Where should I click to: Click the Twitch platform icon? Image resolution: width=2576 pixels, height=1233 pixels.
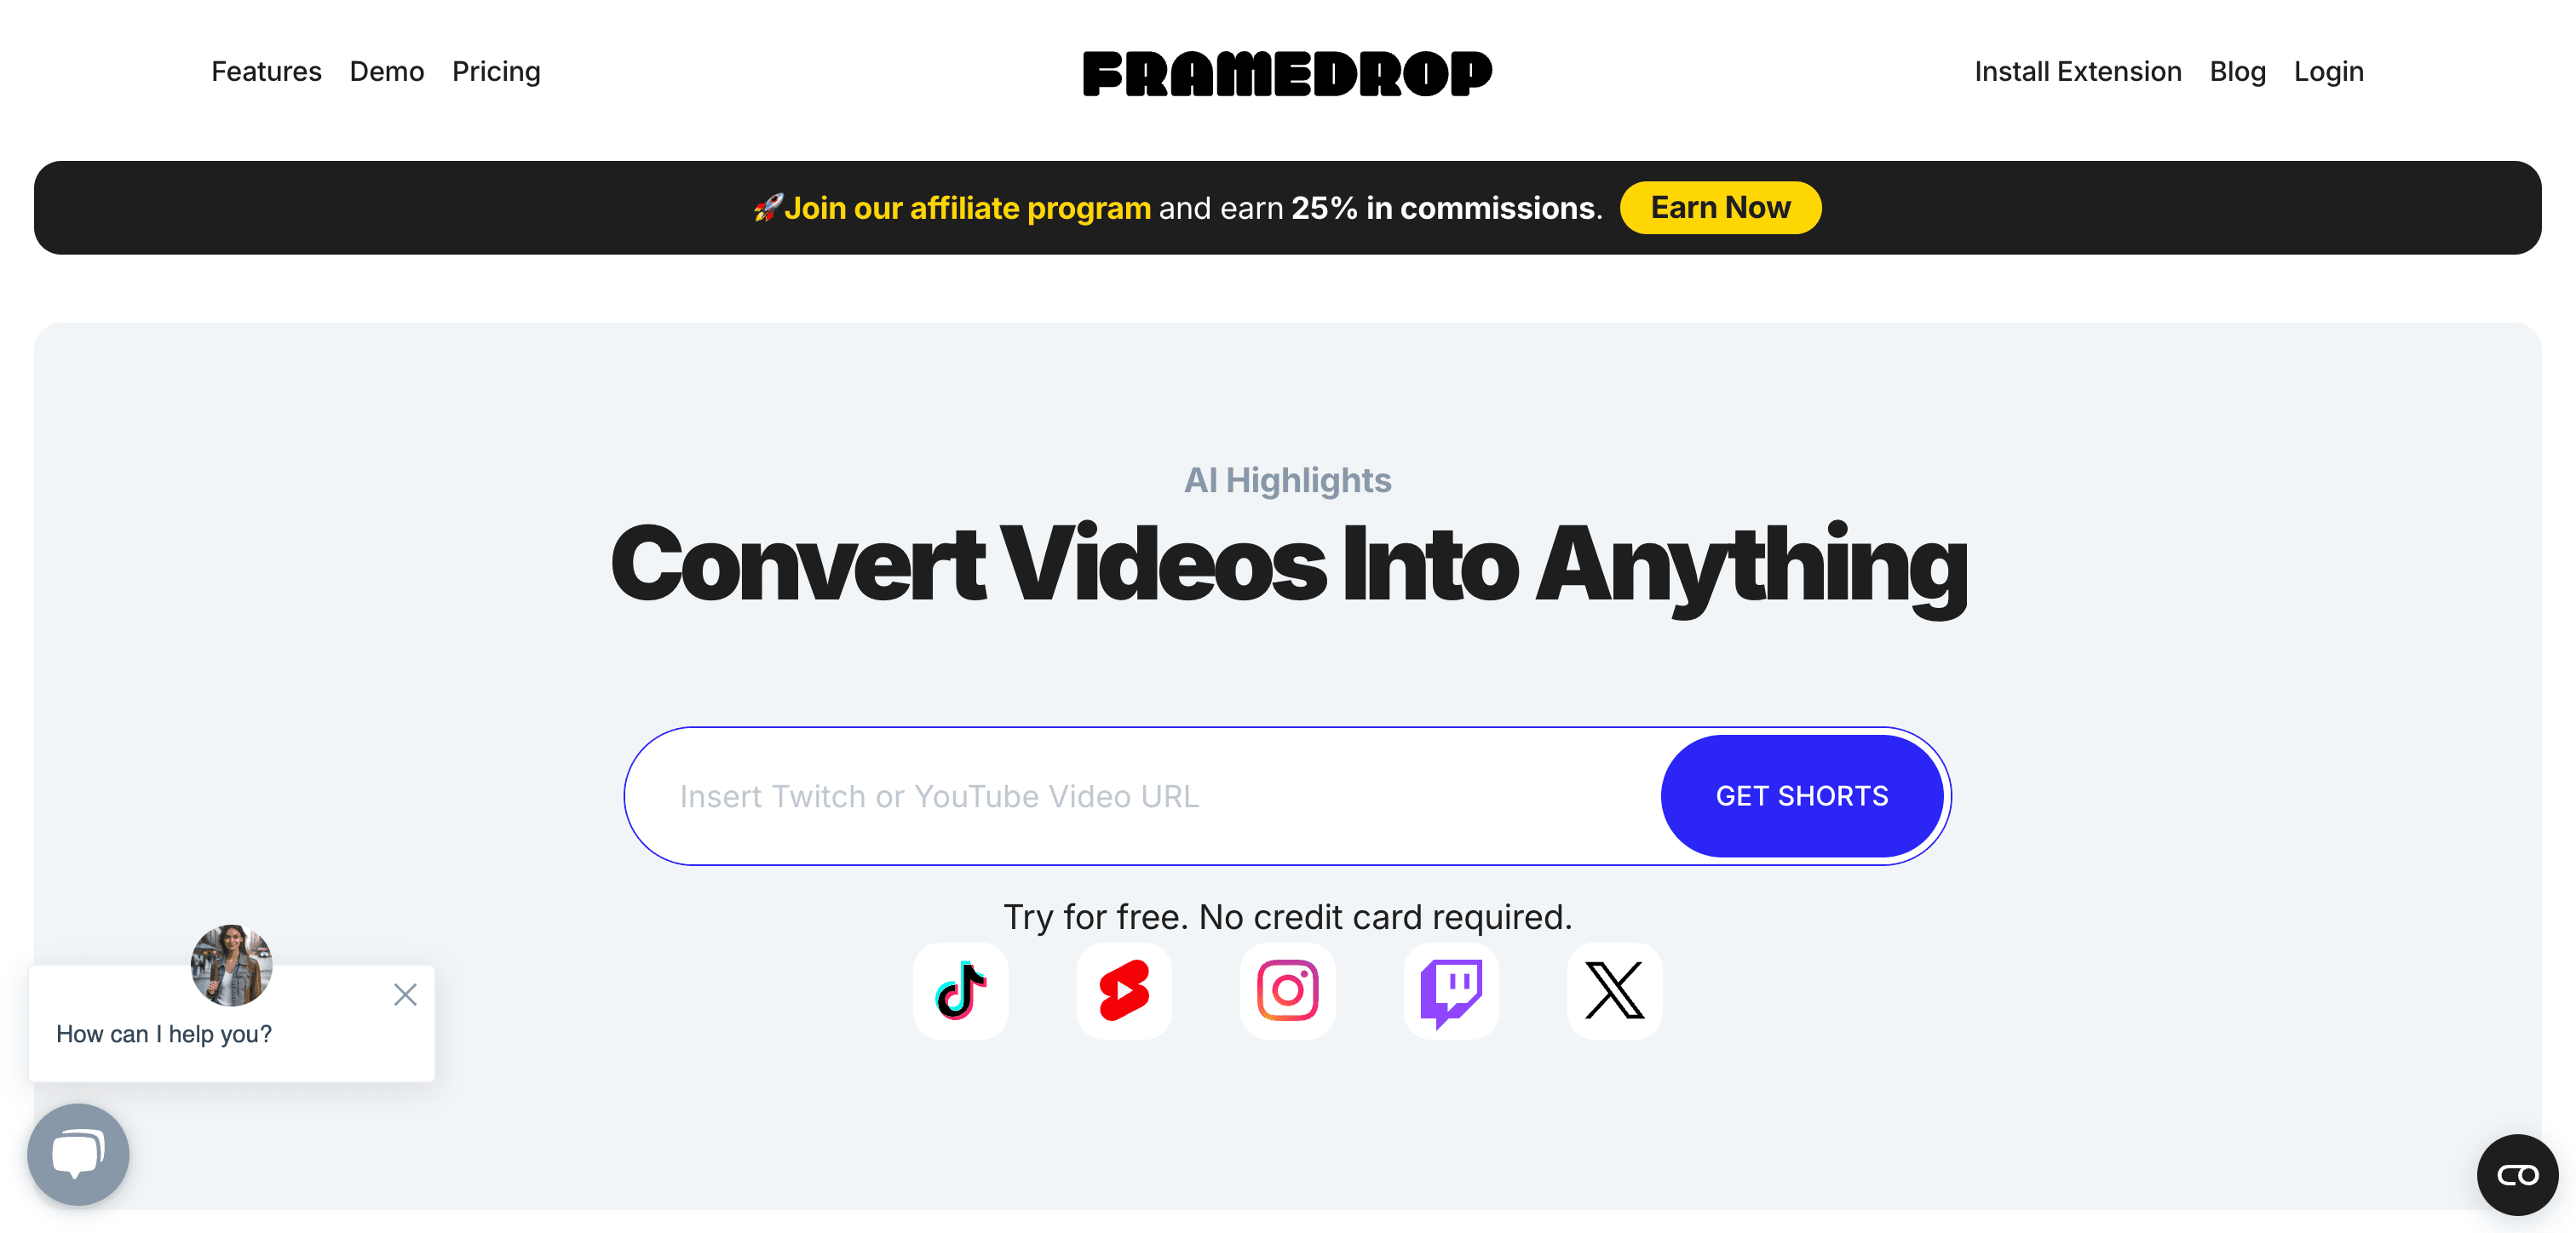tap(1451, 990)
